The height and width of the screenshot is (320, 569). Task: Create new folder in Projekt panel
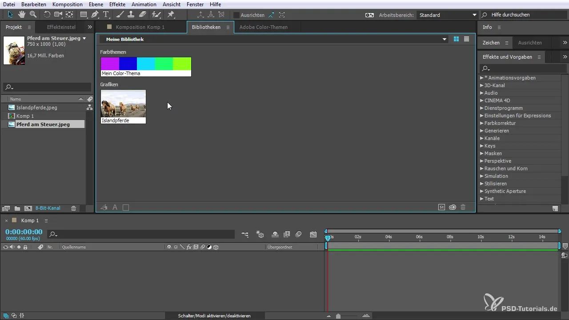coord(17,208)
